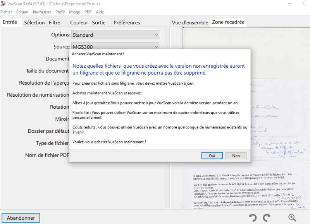Expand the Source dropdown showing MG5300
310x224 pixels.
(115, 46)
